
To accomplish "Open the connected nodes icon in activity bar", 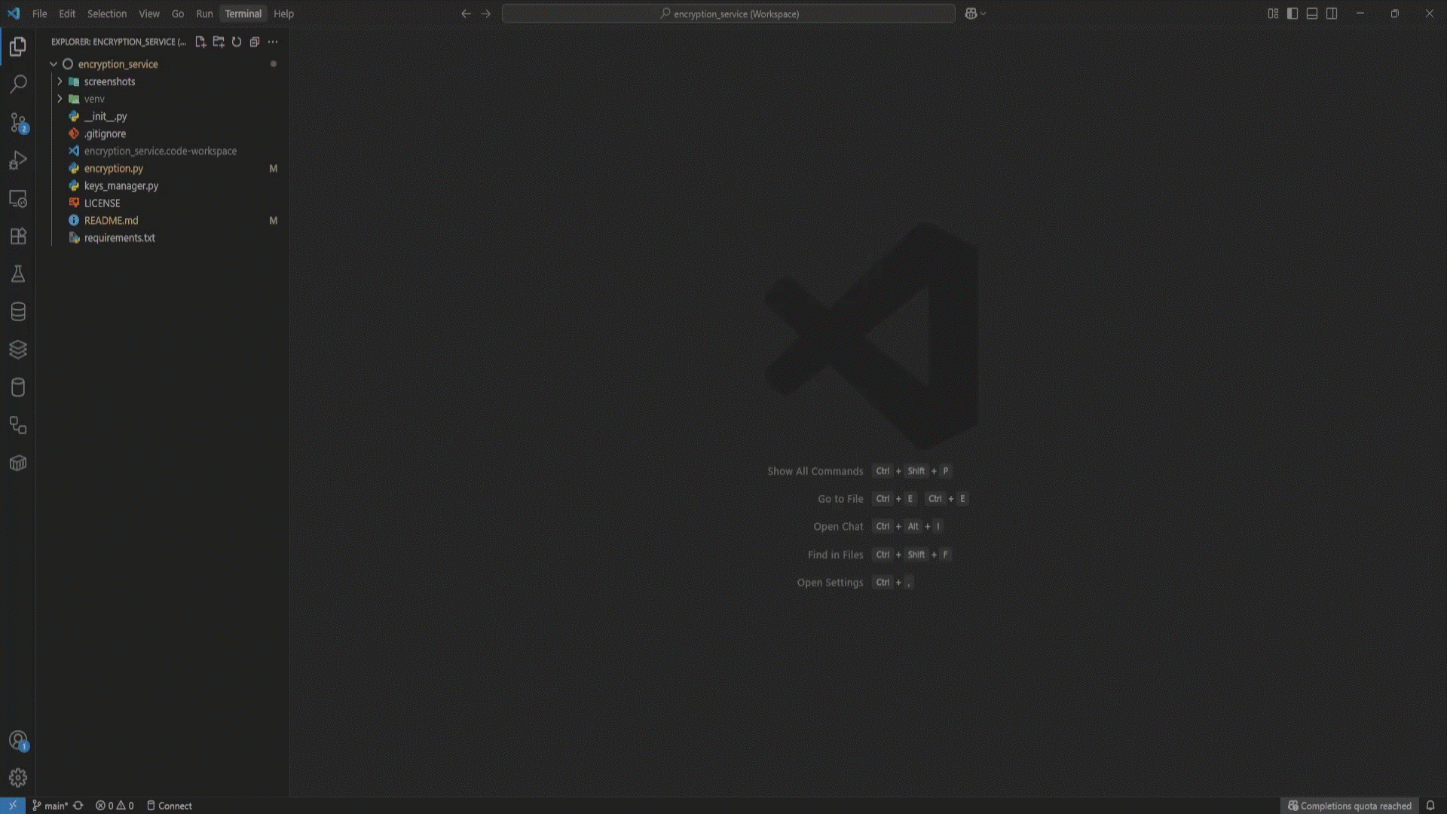I will click(x=18, y=425).
